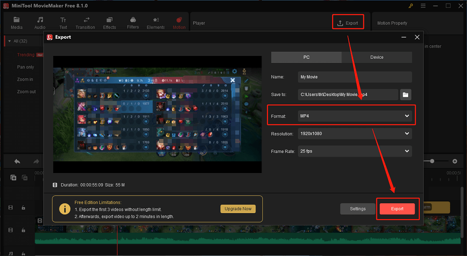Open the Audio tab

pyautogui.click(x=40, y=23)
